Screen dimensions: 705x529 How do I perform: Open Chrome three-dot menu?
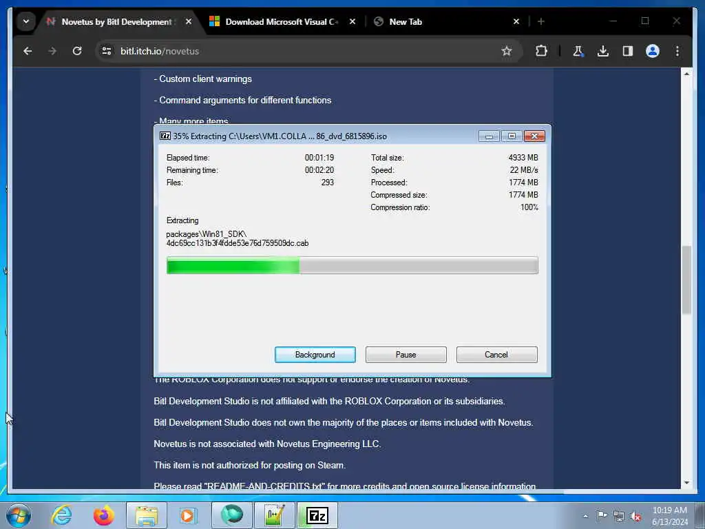tap(677, 51)
